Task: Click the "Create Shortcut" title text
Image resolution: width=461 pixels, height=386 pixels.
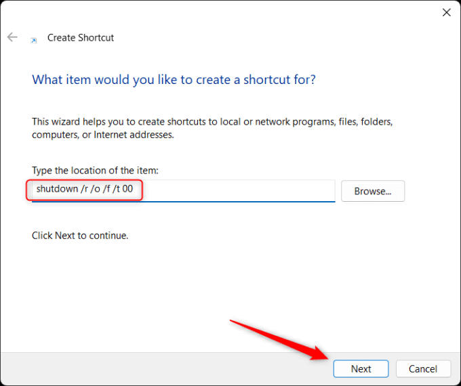Action: (81, 38)
